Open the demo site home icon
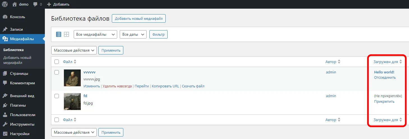Image resolution: width=409 pixels, height=139 pixels. (x=15, y=4)
